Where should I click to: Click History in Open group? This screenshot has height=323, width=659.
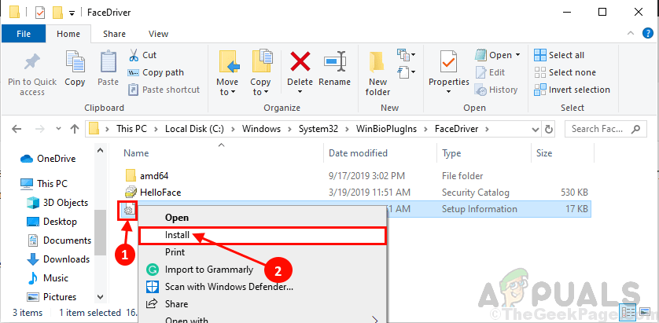coord(496,90)
